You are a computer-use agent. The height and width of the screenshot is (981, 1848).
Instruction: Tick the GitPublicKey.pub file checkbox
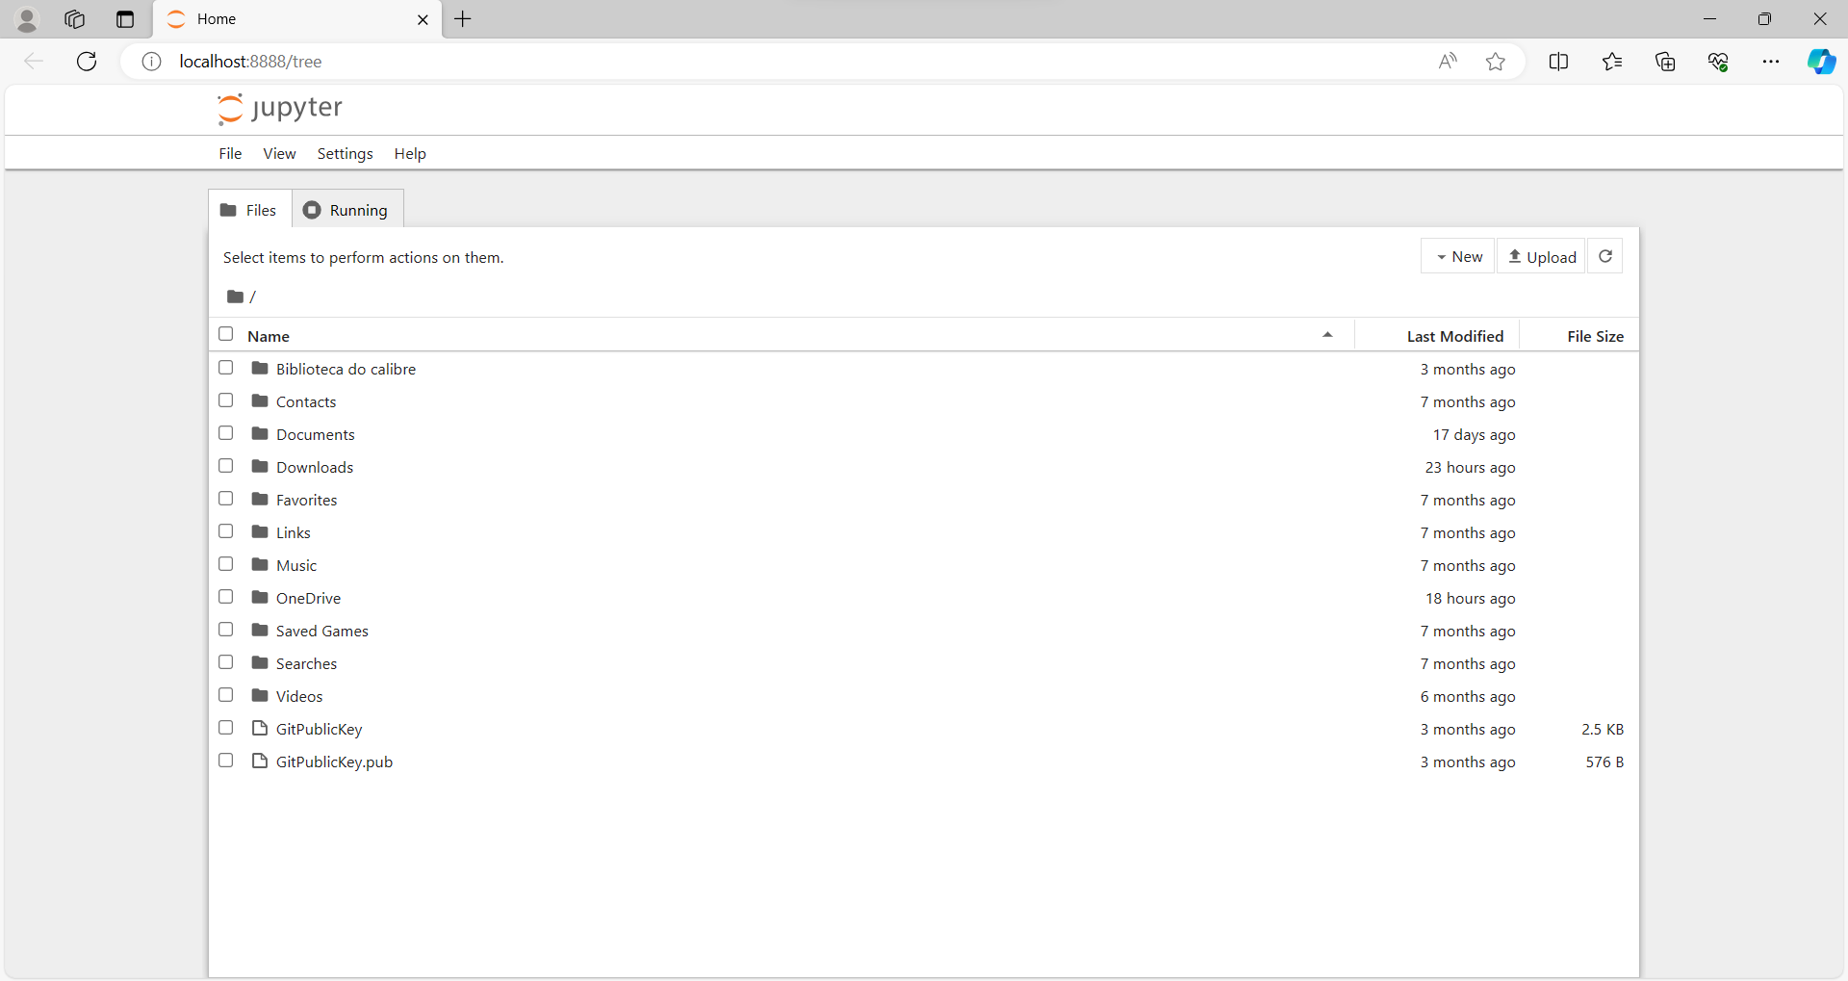[226, 761]
